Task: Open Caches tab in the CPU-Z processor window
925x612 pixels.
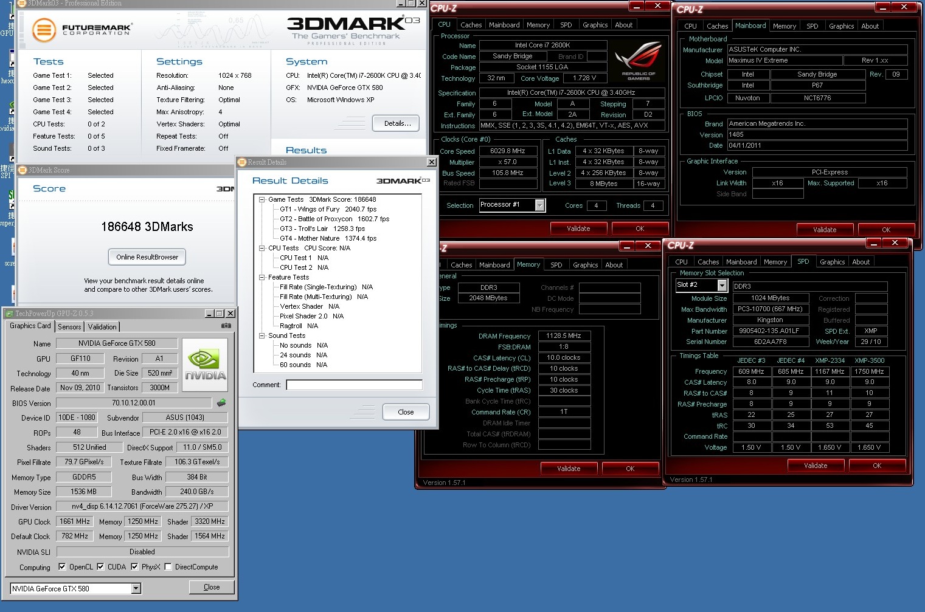Action: click(471, 25)
